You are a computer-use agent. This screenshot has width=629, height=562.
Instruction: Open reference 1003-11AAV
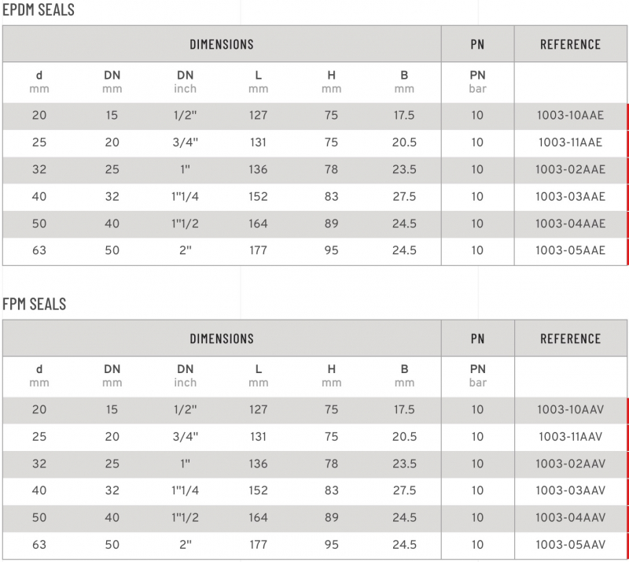point(570,437)
